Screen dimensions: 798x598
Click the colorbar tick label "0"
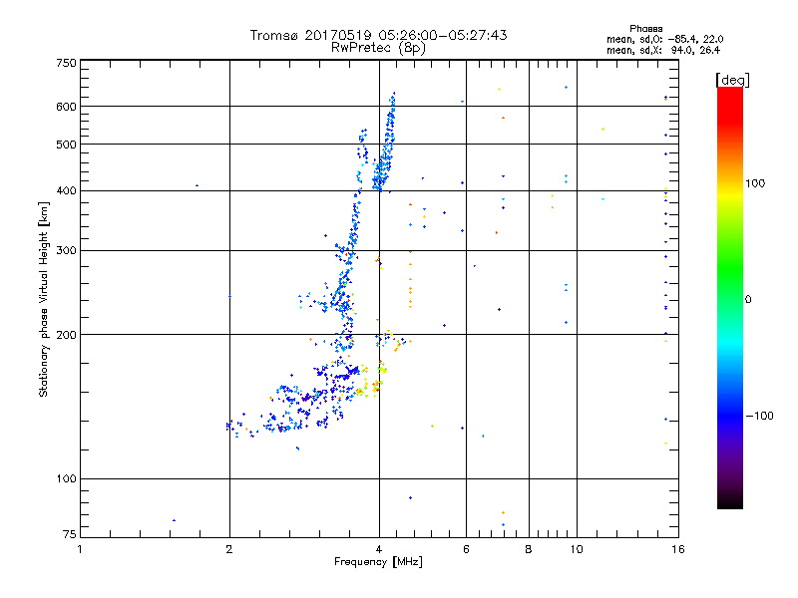[x=747, y=300]
